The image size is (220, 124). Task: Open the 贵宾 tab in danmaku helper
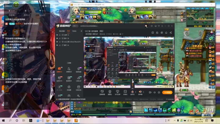pyautogui.click(x=27, y=15)
